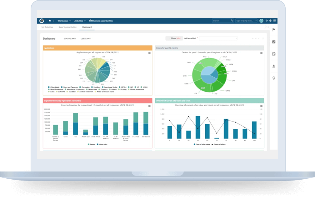Click the Type to jump to field

pos(246,21)
